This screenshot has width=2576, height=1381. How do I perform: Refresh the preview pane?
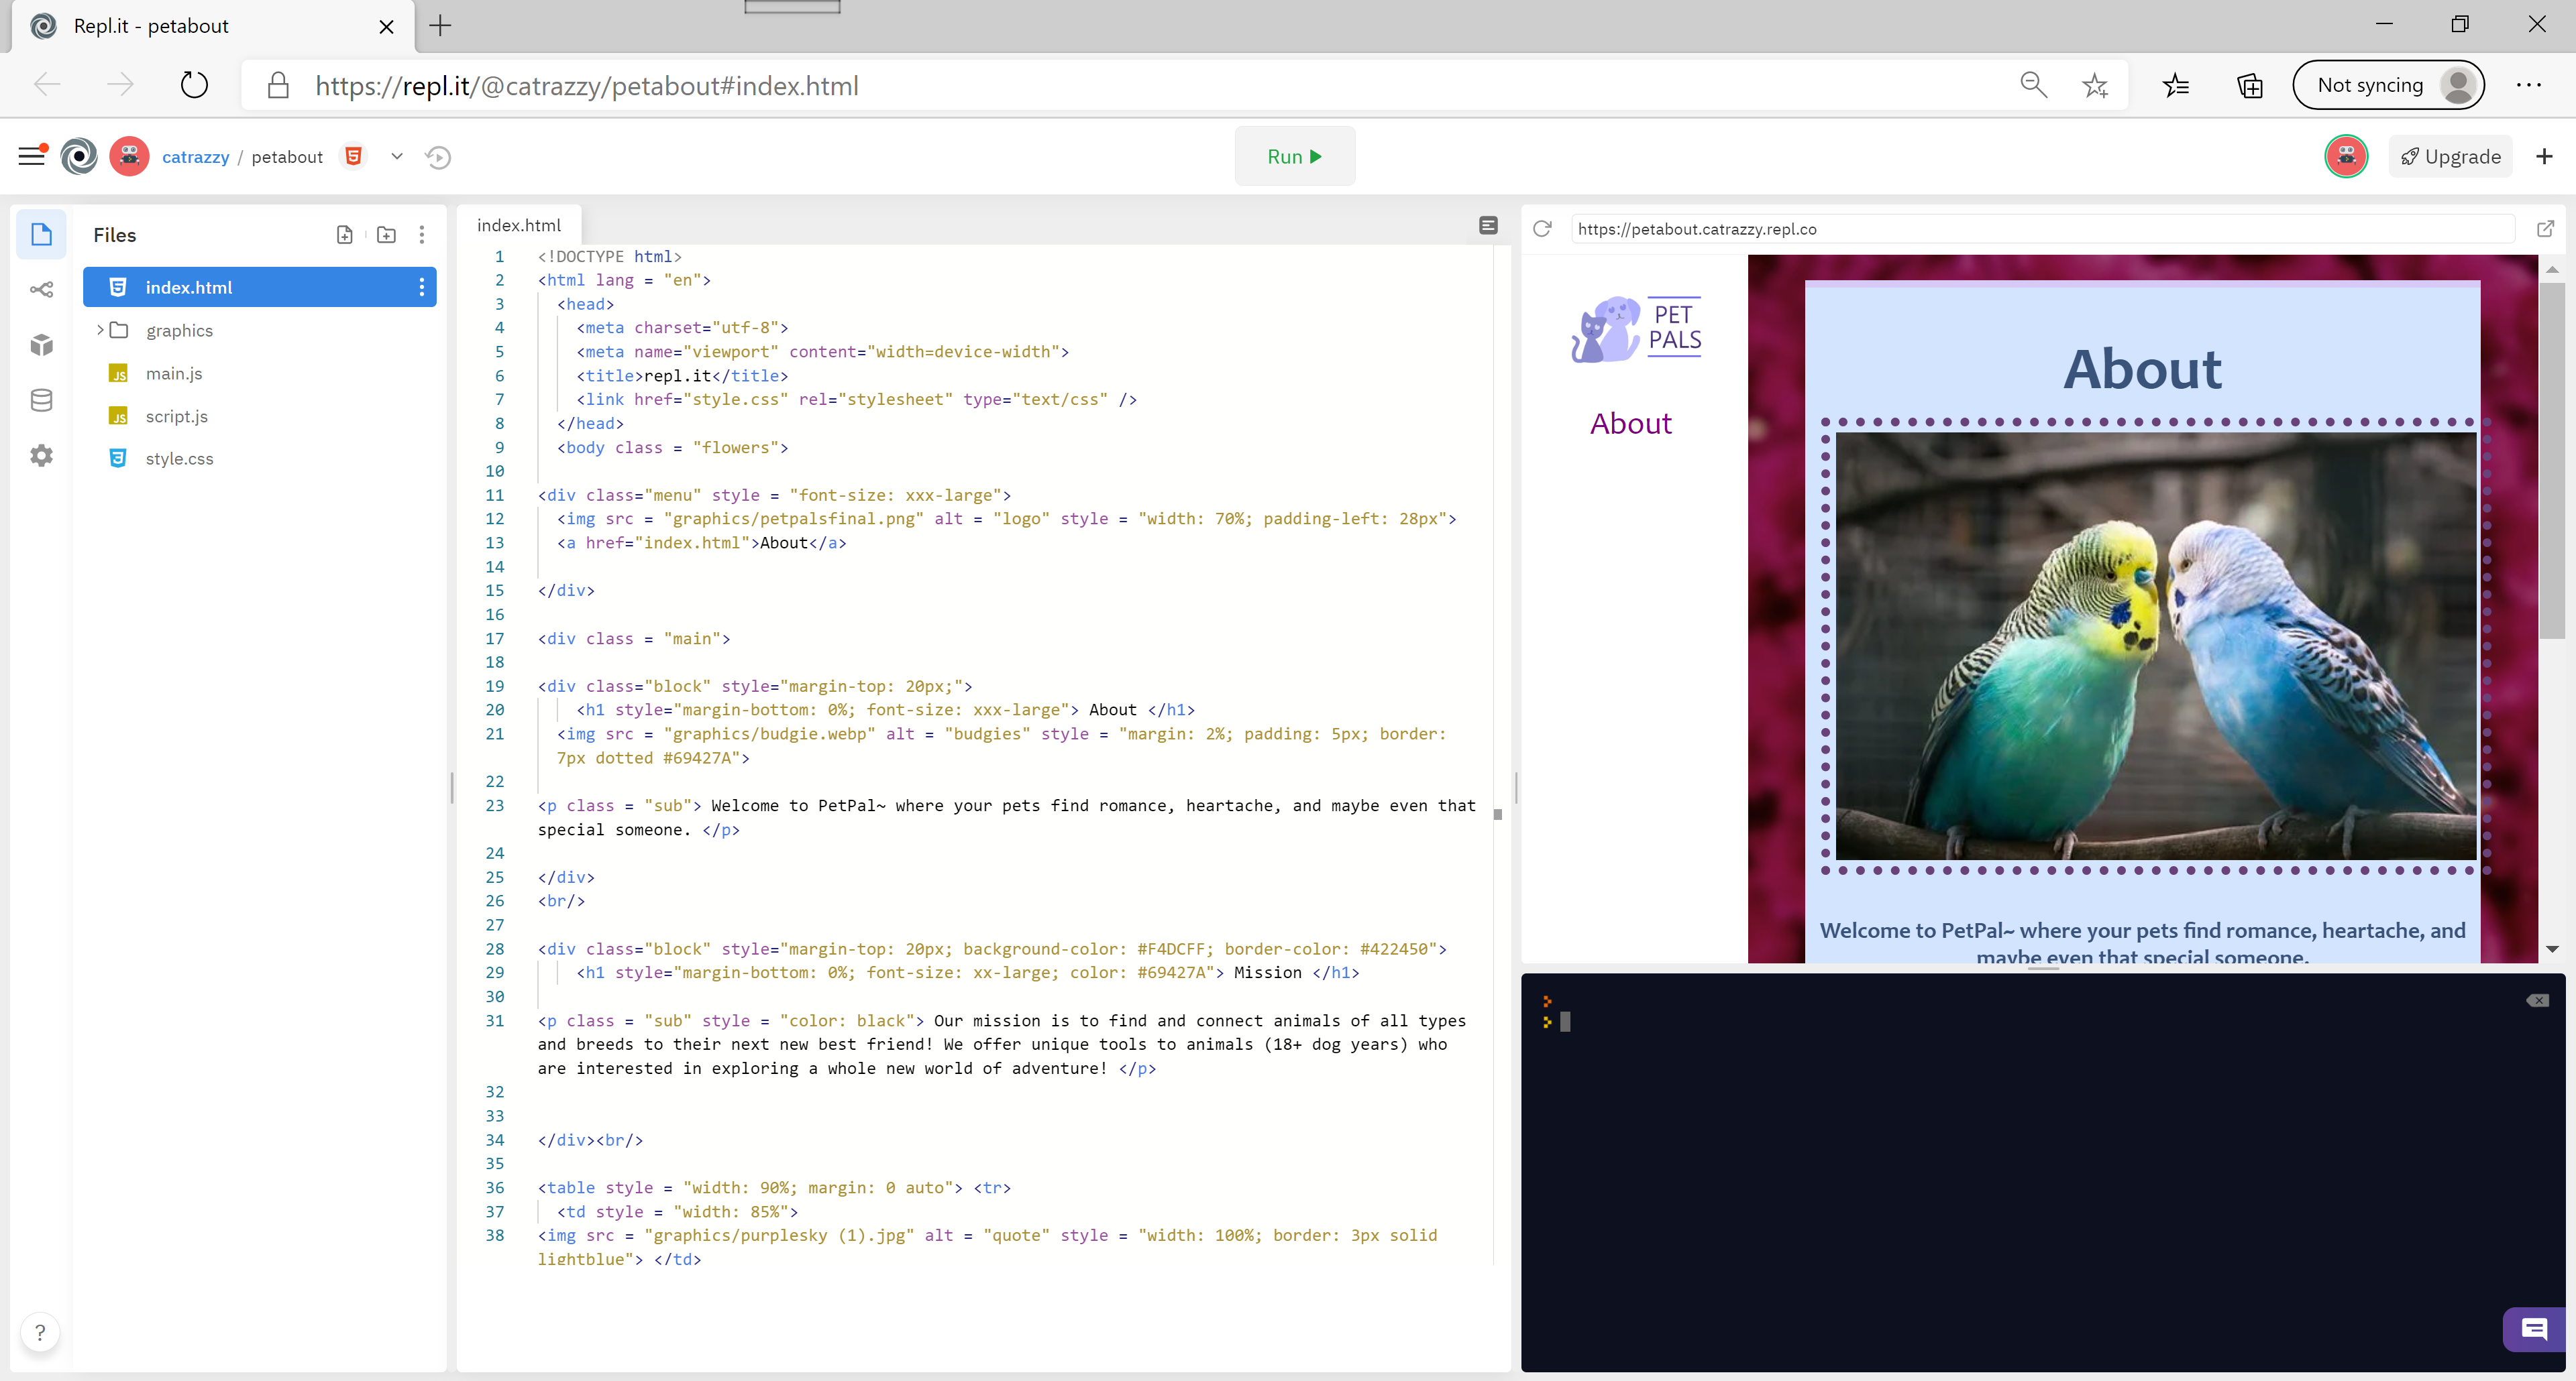(x=1542, y=229)
